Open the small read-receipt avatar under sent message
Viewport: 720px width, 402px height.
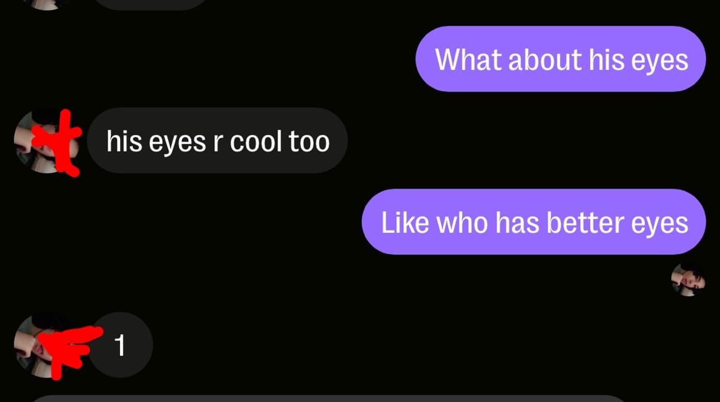[x=688, y=280]
